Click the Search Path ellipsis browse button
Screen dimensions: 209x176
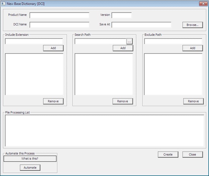[x=130, y=41]
